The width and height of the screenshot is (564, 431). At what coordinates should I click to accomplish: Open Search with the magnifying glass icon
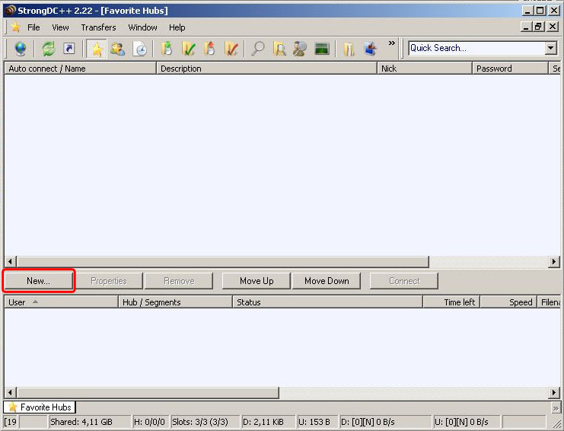pyautogui.click(x=257, y=49)
